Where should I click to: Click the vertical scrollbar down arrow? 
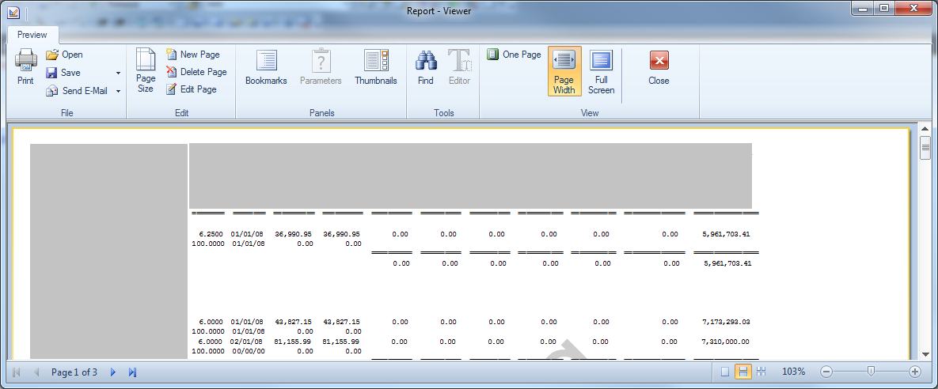pyautogui.click(x=925, y=355)
